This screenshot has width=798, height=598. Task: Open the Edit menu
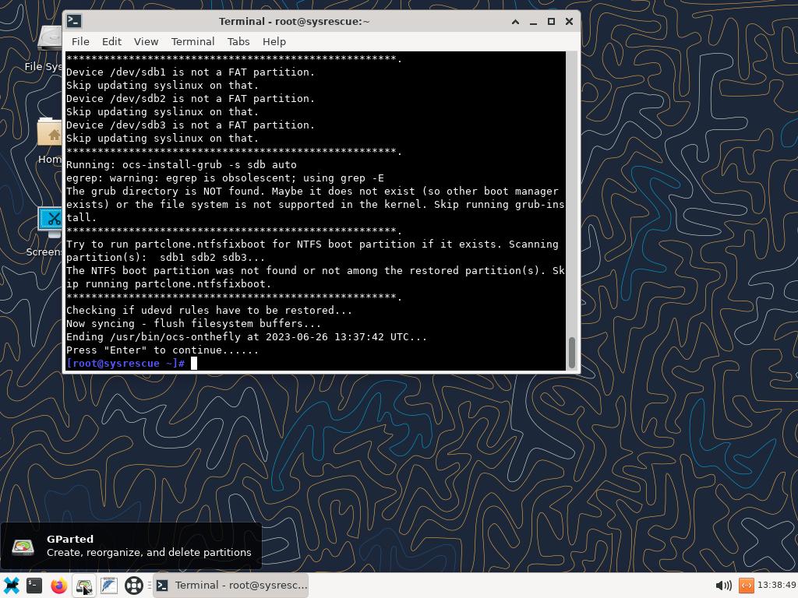(x=111, y=41)
